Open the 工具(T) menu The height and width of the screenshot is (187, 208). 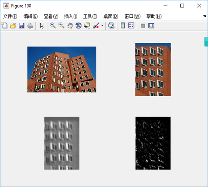[x=90, y=16]
